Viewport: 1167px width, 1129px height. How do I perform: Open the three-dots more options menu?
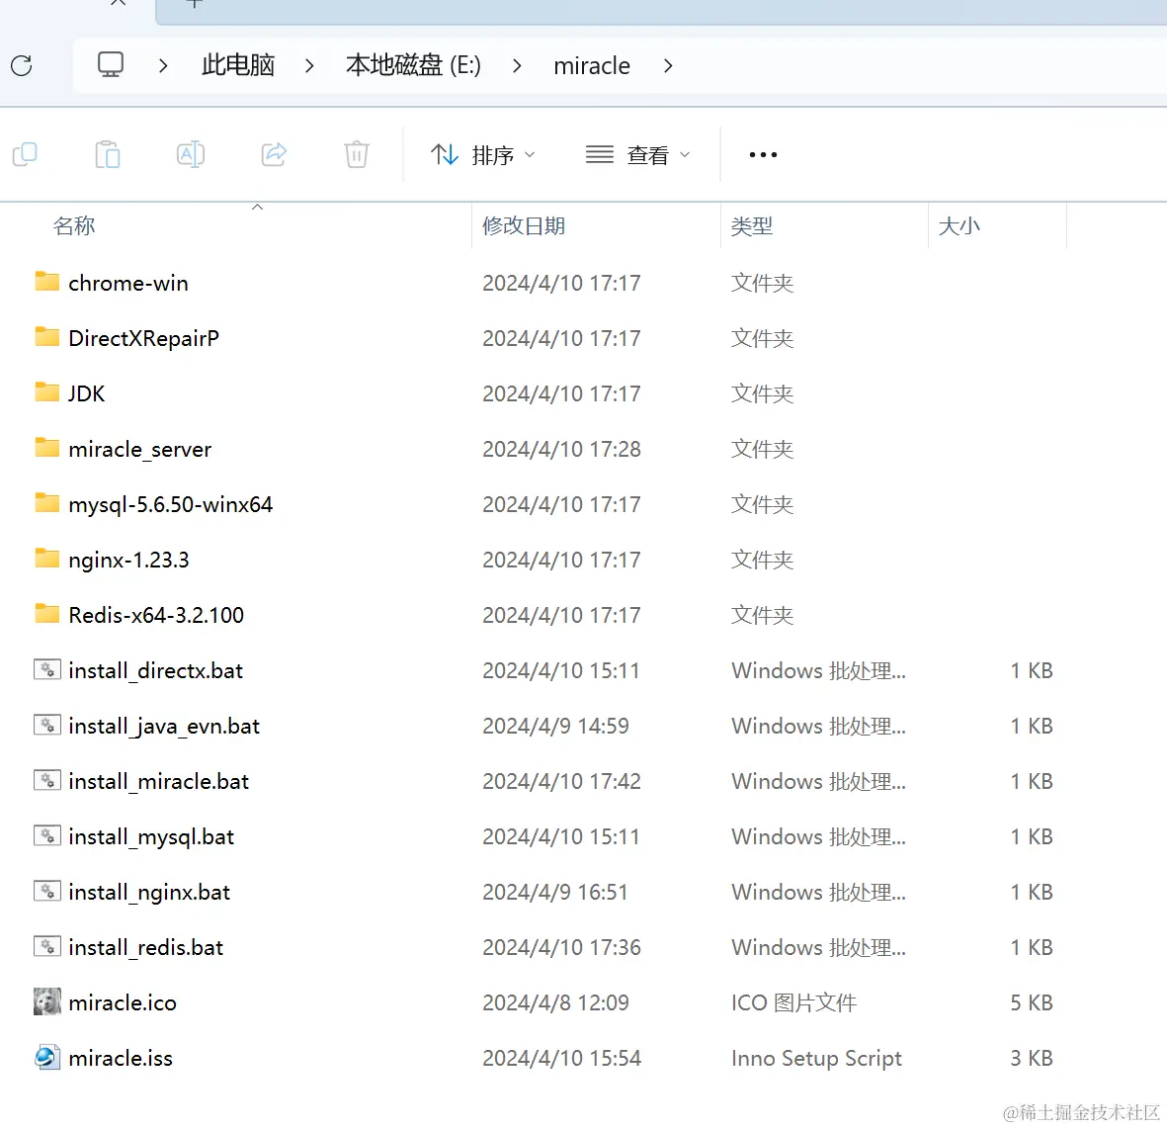763,155
